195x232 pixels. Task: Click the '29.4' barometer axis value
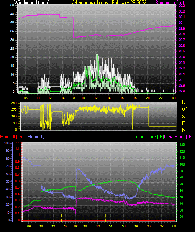[x=182, y=57]
